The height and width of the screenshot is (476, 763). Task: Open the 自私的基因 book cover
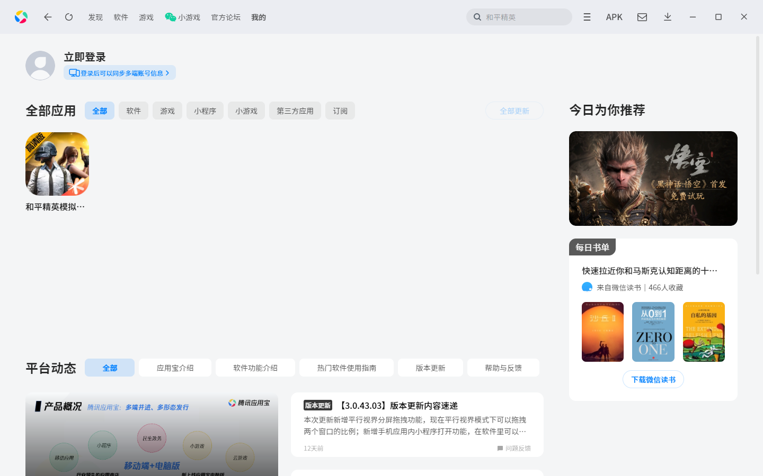pyautogui.click(x=704, y=332)
